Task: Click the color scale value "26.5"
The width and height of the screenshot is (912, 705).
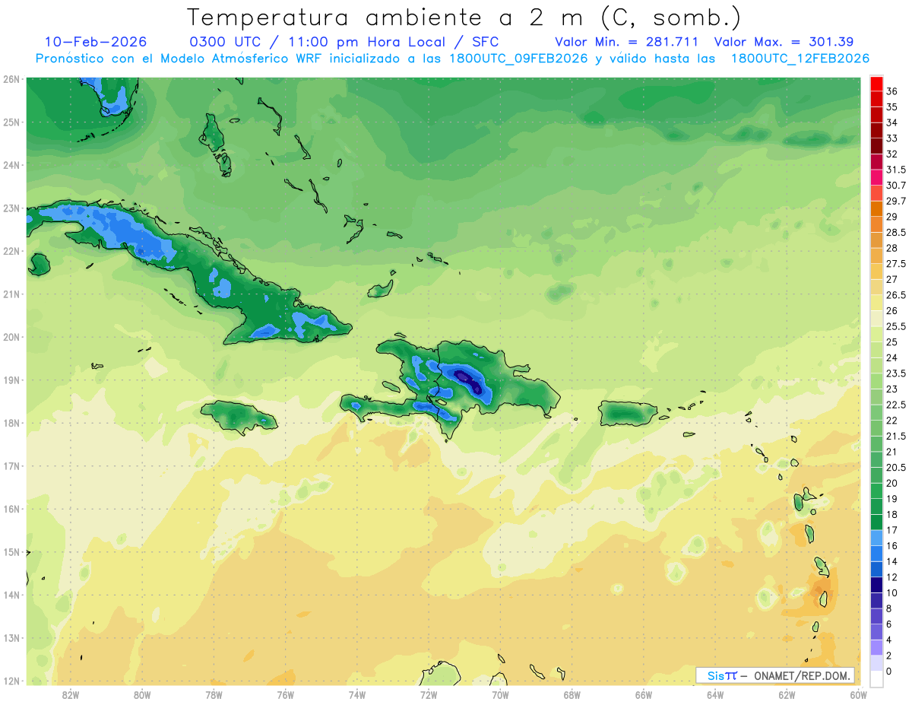Action: (896, 295)
